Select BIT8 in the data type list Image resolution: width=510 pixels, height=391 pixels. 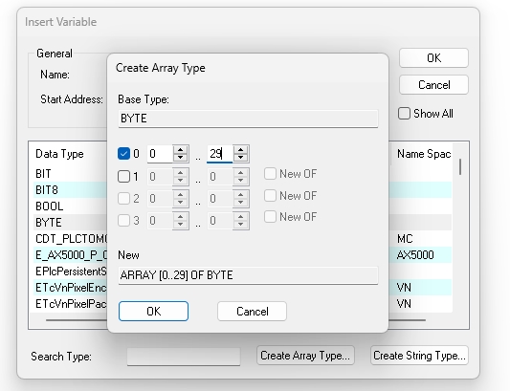[x=70, y=190]
